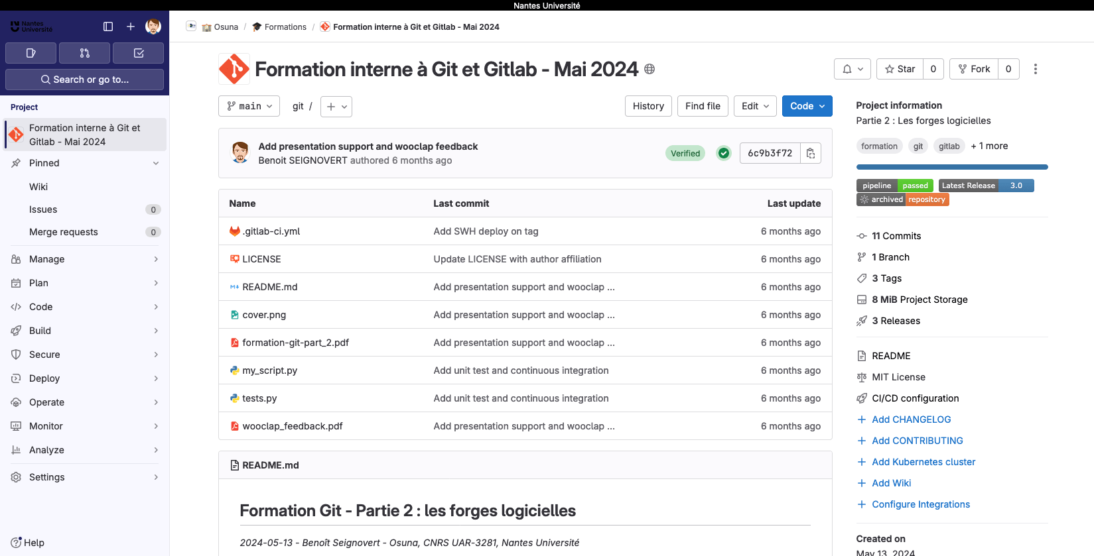1094x556 pixels.
Task: Open the pipeline passed status icon
Action: pyautogui.click(x=724, y=153)
